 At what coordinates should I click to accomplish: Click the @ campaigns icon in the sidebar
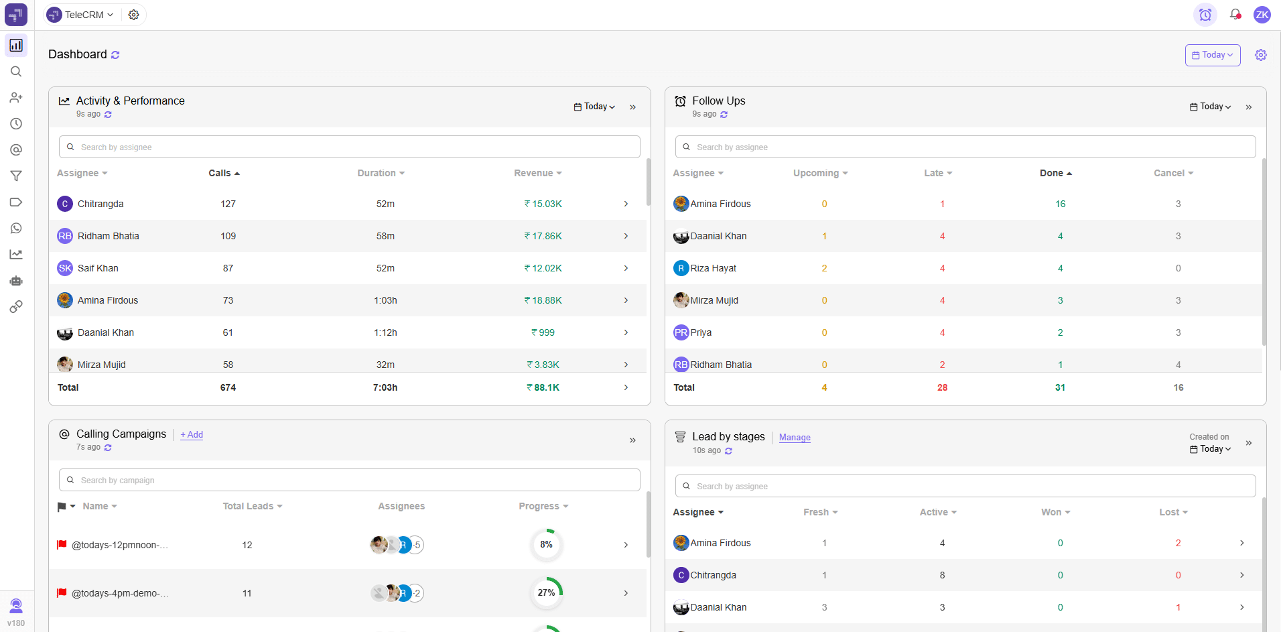(16, 150)
